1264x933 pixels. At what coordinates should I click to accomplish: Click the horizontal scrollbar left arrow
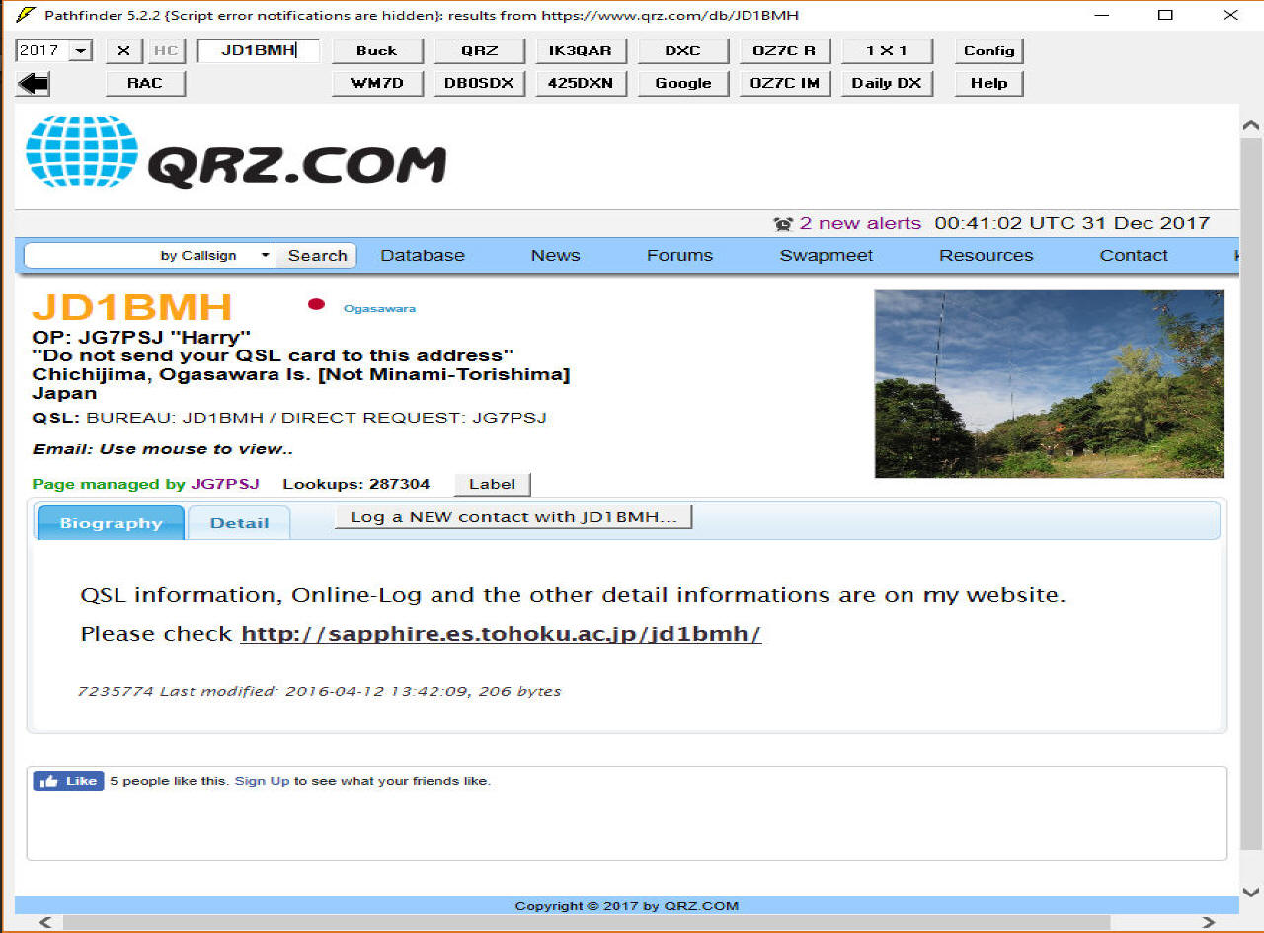point(44,923)
